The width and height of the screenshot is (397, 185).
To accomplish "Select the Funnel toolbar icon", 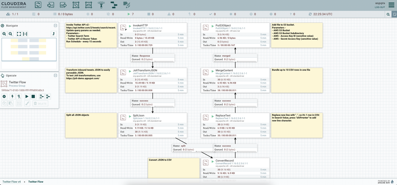I will tap(101, 4).
